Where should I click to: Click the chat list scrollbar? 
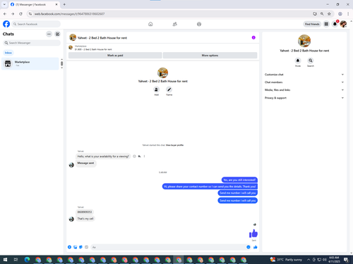[61, 63]
